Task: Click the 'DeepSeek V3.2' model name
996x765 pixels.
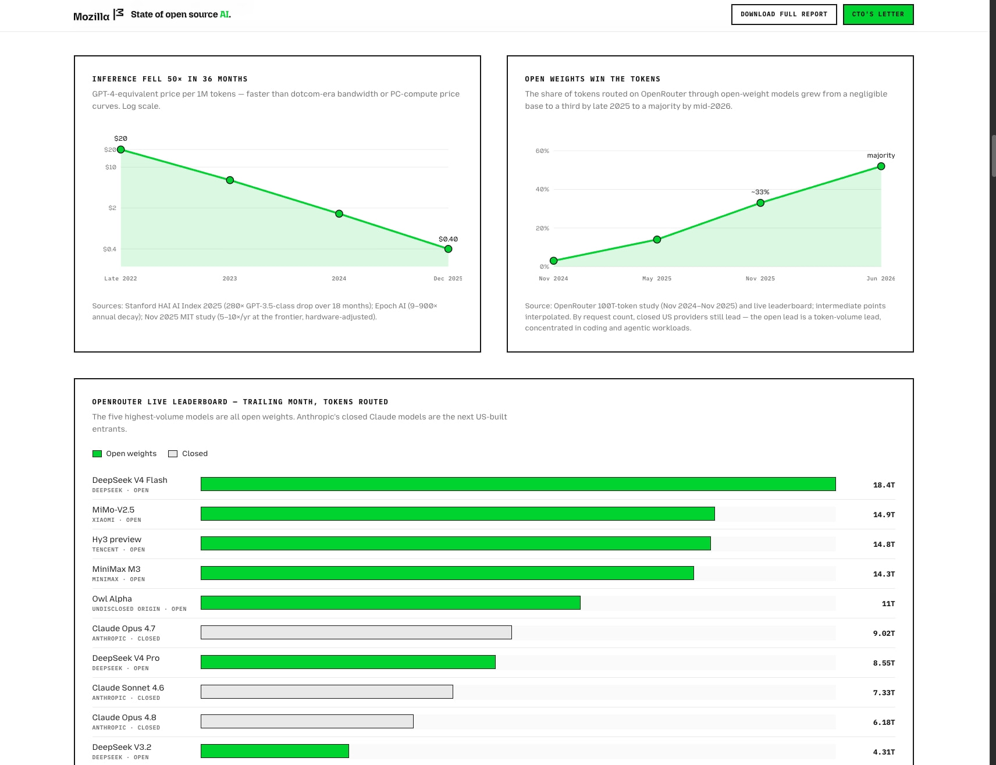Action: point(122,747)
